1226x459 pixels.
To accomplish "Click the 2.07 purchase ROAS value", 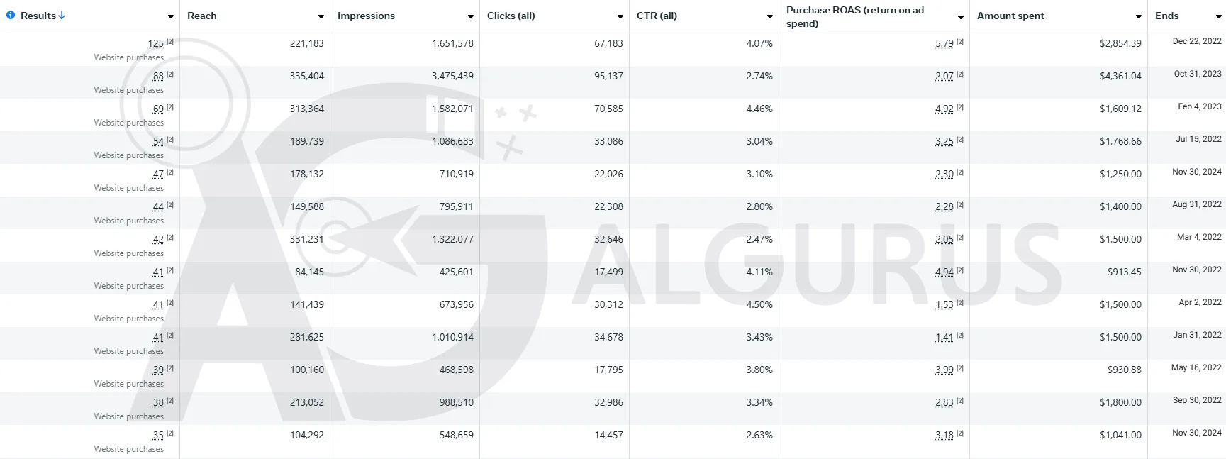I will tap(944, 77).
